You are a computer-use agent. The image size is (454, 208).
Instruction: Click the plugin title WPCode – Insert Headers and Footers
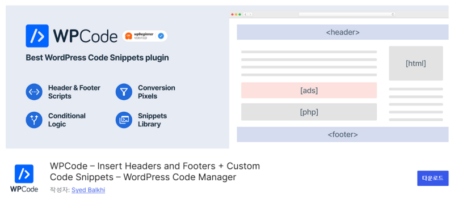(155, 171)
